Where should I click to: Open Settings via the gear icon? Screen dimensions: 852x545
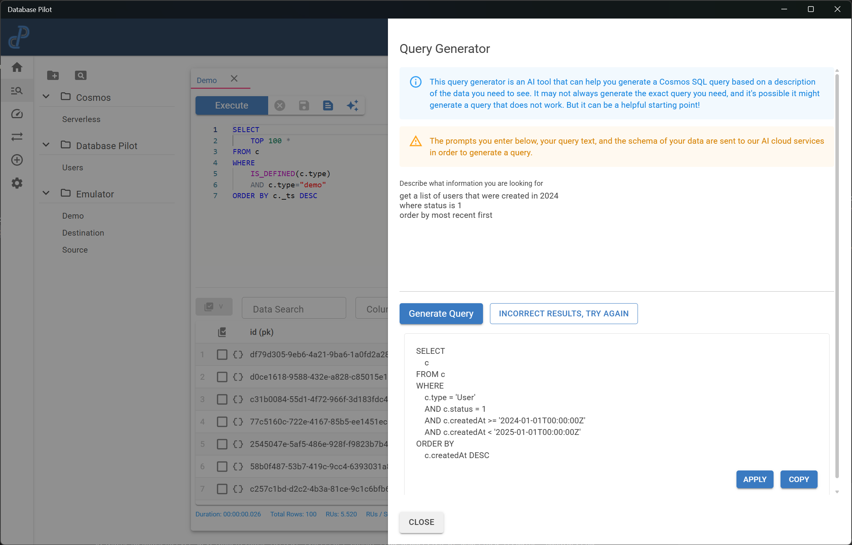point(17,183)
